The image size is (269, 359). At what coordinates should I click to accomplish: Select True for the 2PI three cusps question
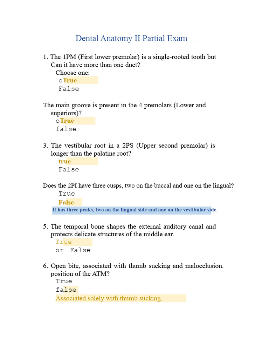[x=67, y=194]
